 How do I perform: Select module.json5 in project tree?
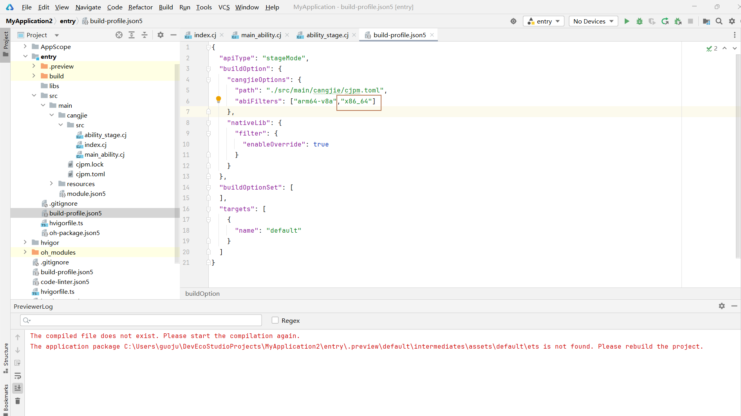[86, 194]
